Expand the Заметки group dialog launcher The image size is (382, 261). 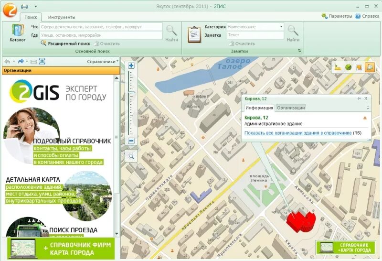[x=299, y=51]
